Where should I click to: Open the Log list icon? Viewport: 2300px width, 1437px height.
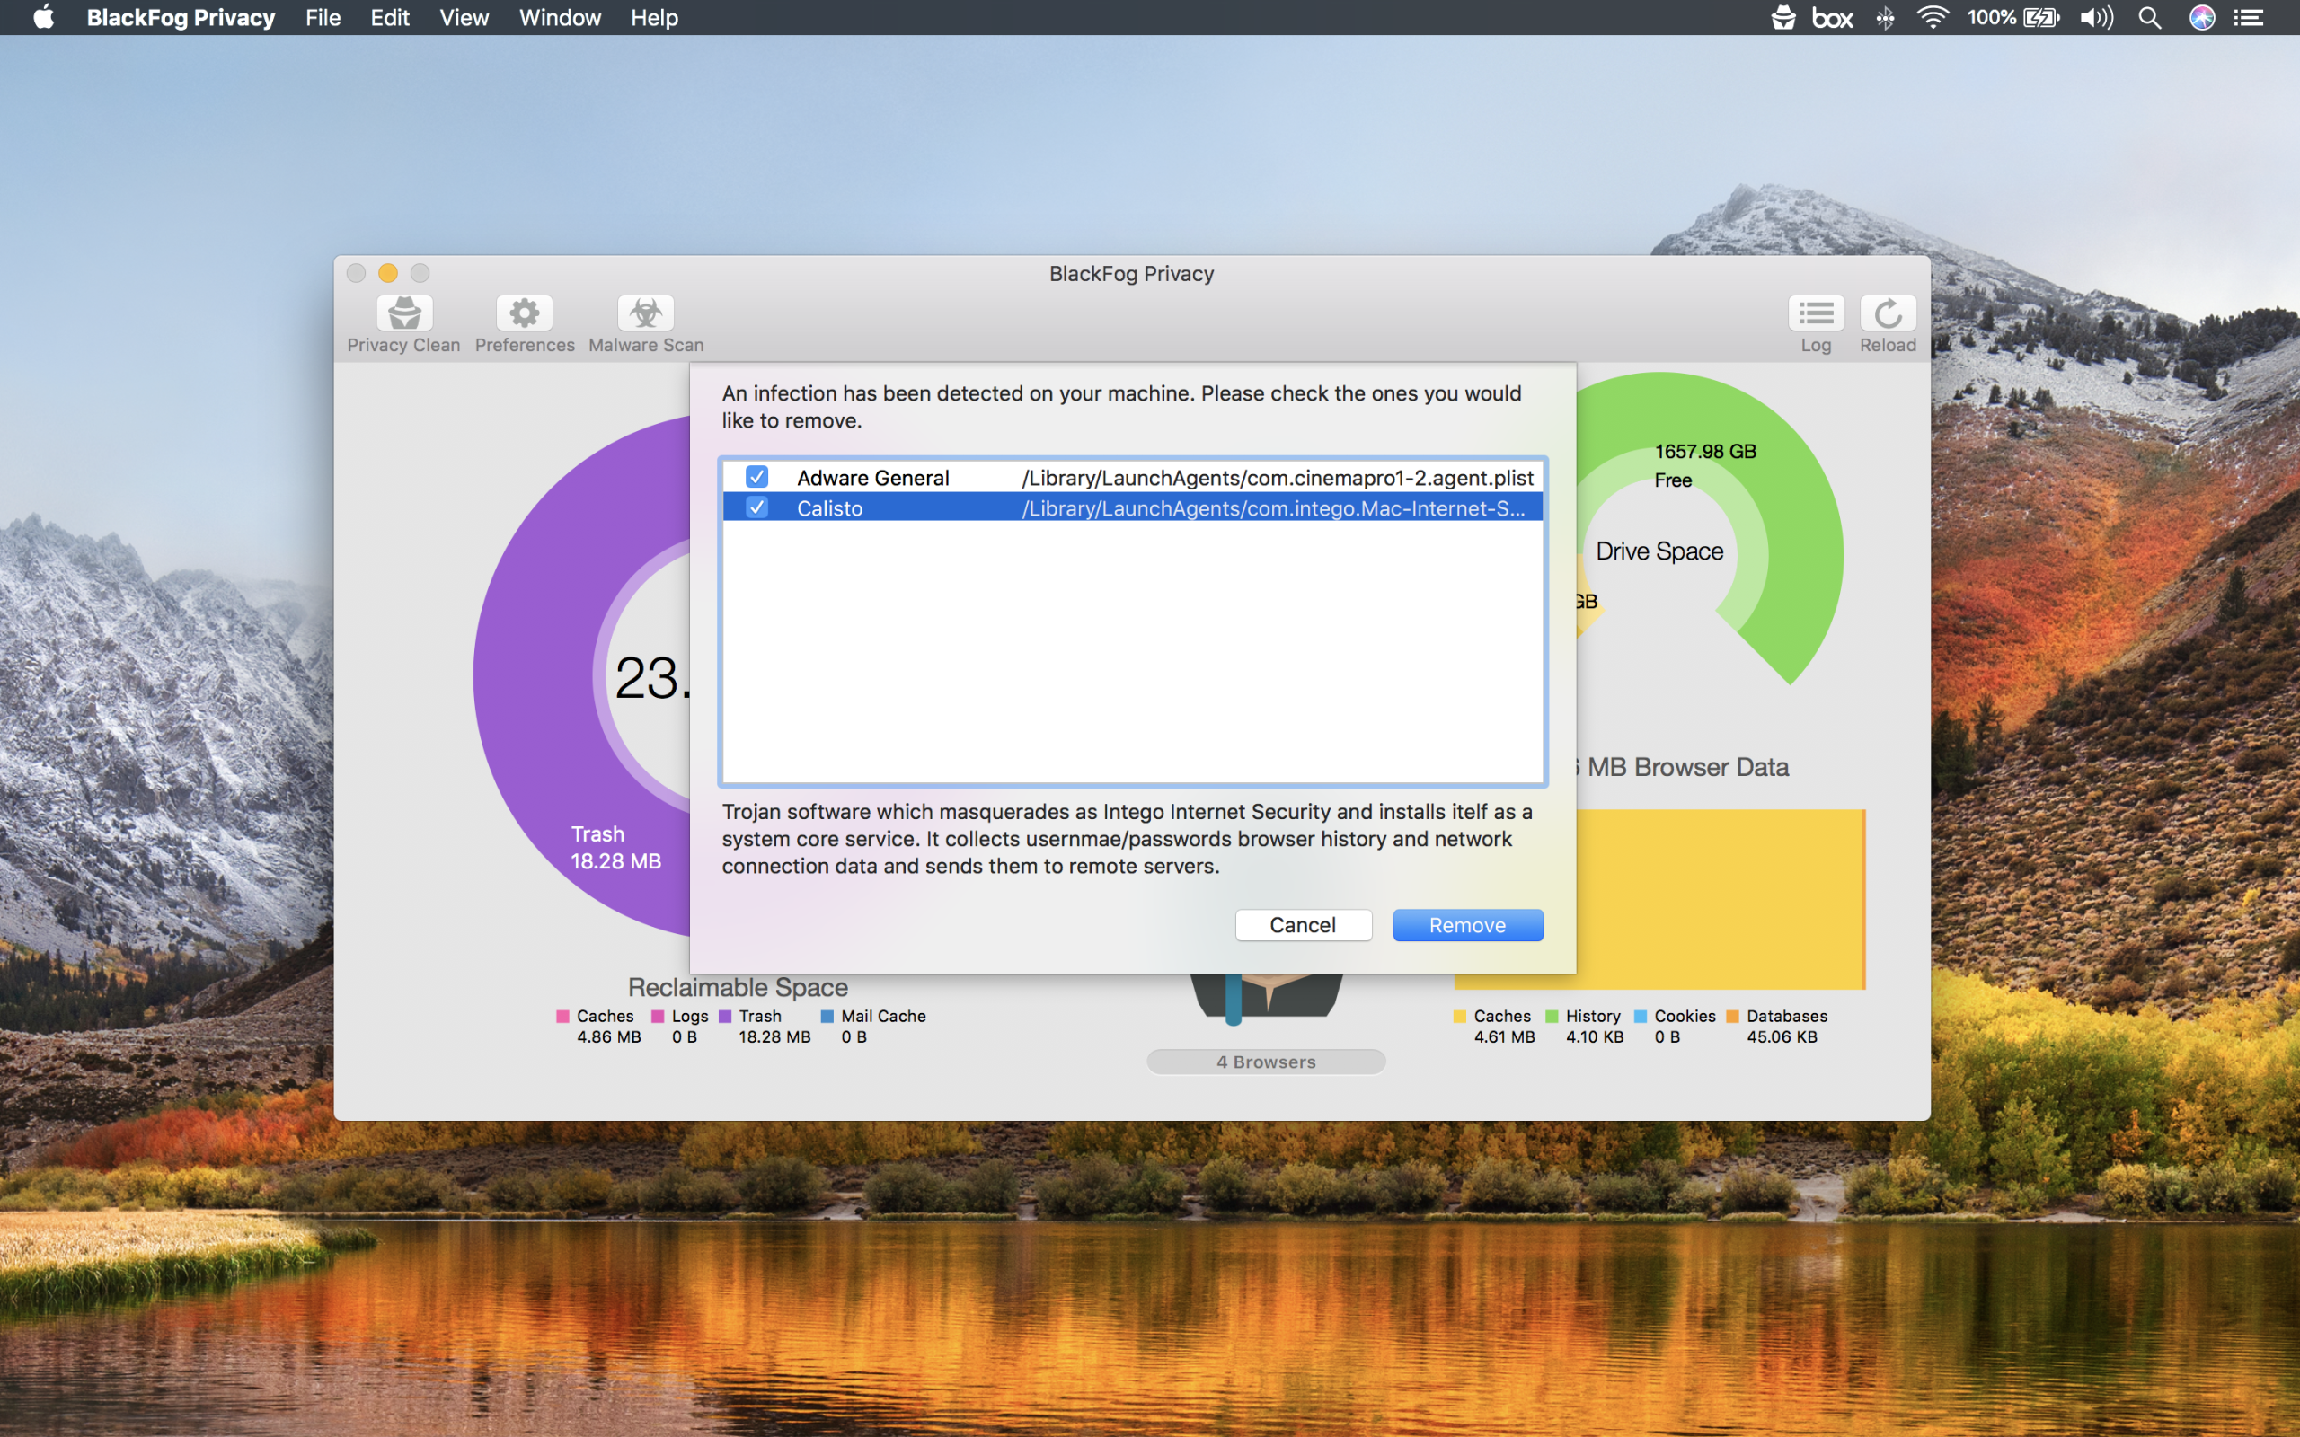point(1815,313)
